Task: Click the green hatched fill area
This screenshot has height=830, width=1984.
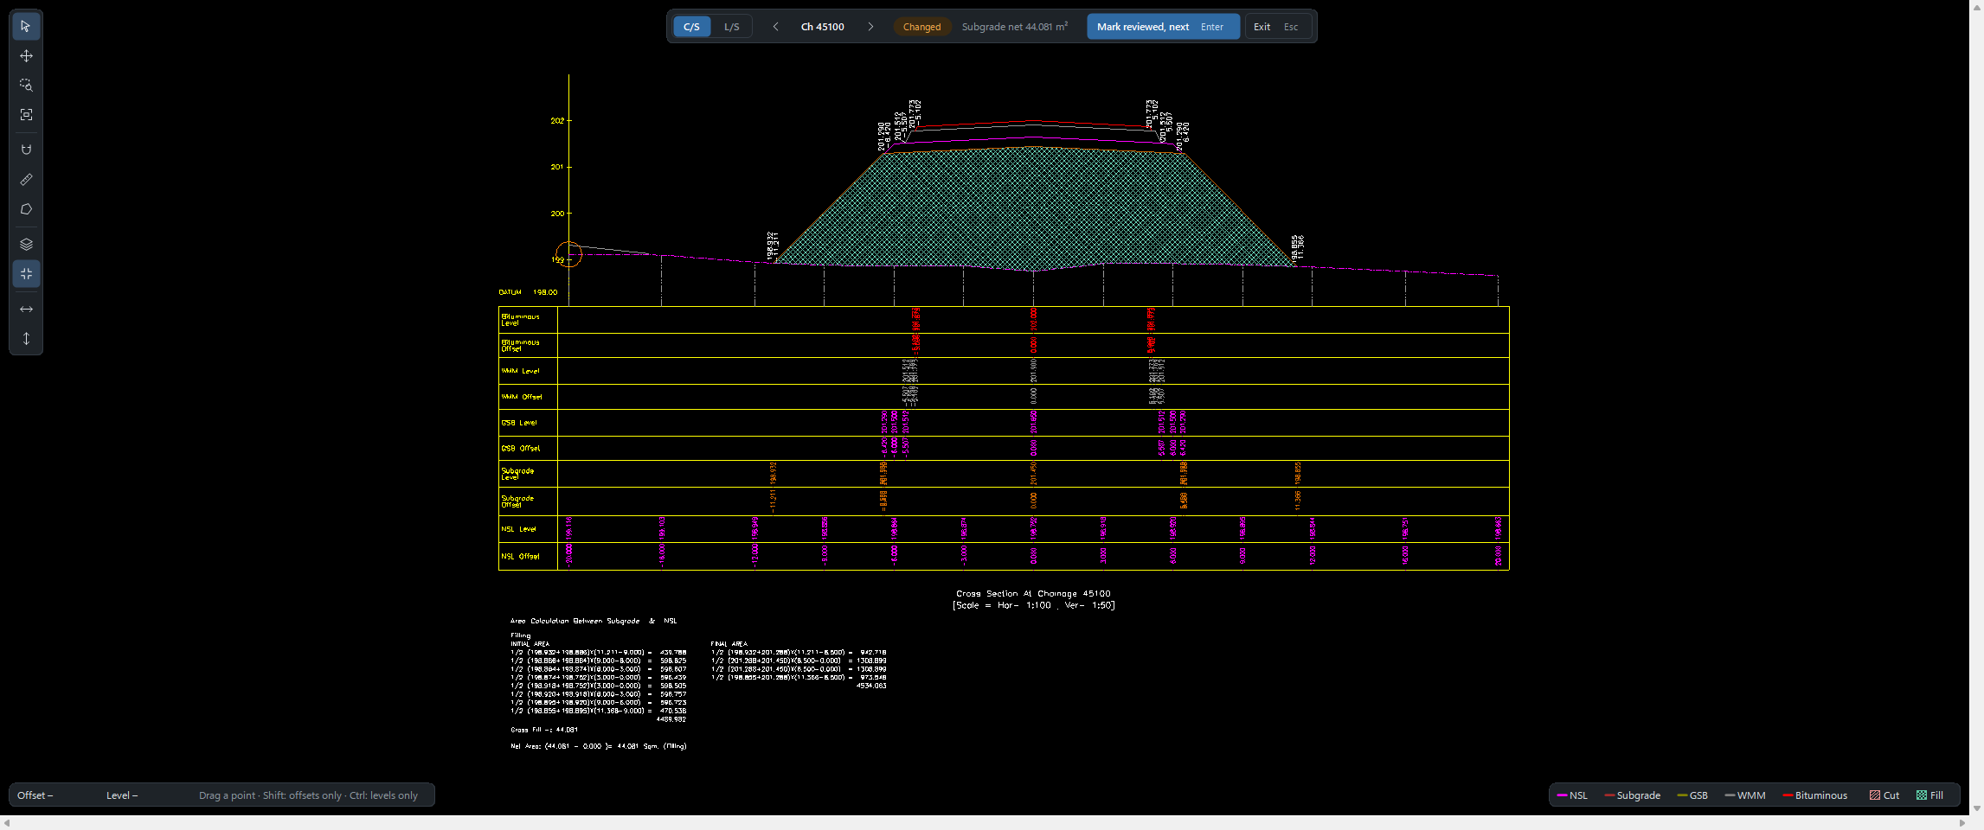Action: pyautogui.click(x=1034, y=207)
